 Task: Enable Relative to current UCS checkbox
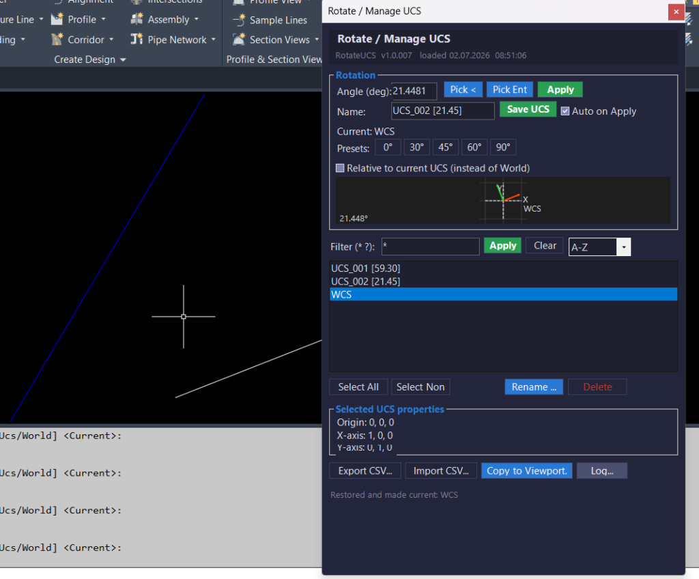[x=340, y=168]
